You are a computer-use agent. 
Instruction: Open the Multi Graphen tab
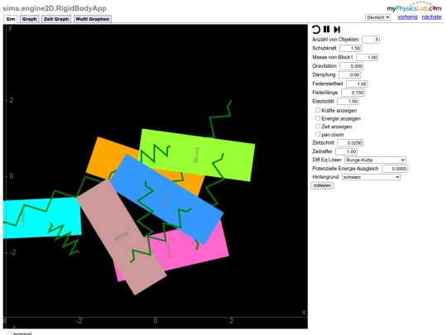click(x=93, y=19)
